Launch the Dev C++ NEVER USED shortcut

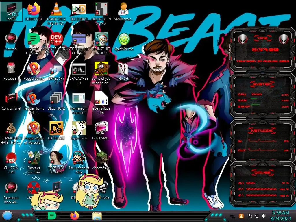[x=56, y=42]
